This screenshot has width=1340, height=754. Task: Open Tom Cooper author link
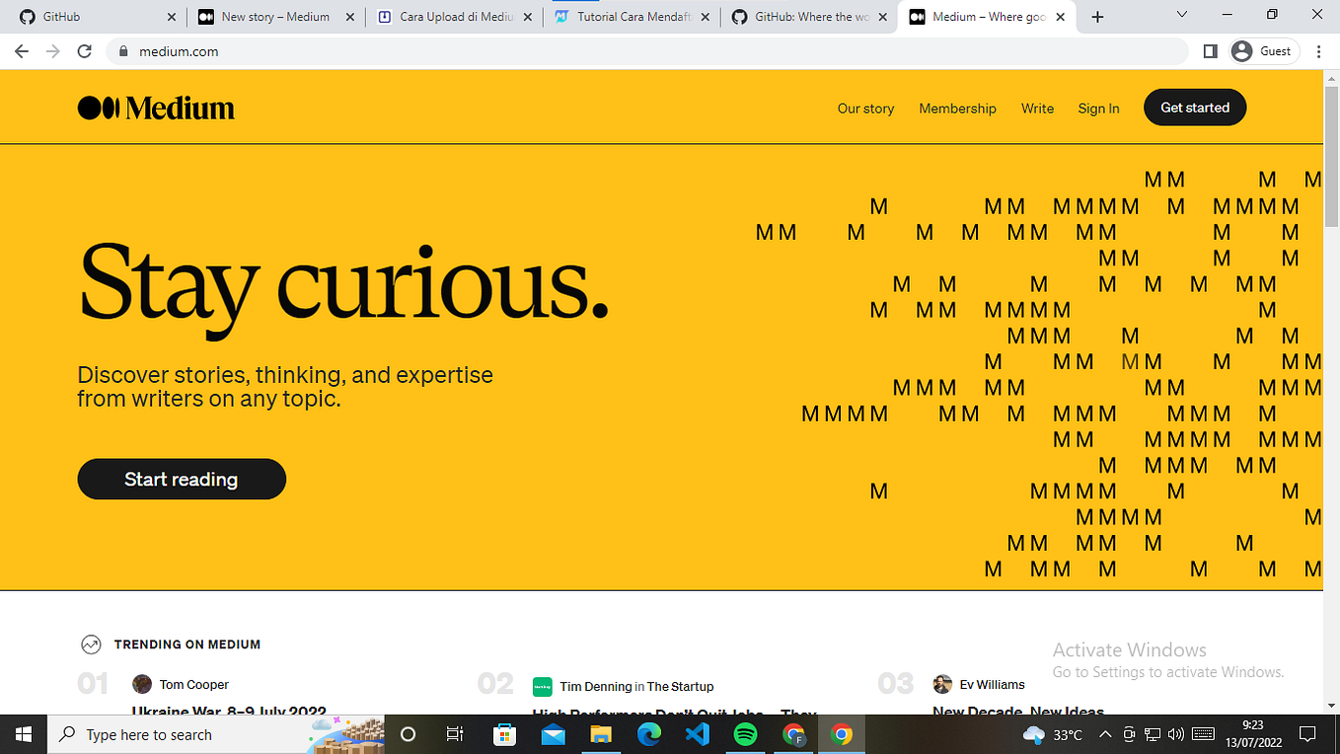[x=194, y=684]
